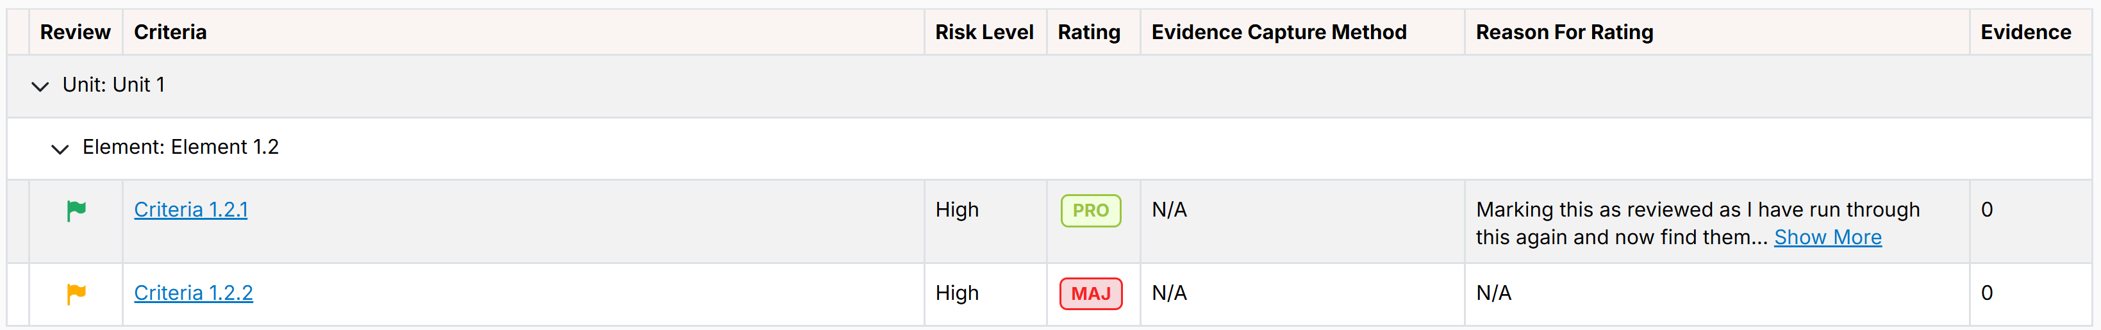Sort by the Criteria column header
The width and height of the screenshot is (2101, 330).
(170, 32)
